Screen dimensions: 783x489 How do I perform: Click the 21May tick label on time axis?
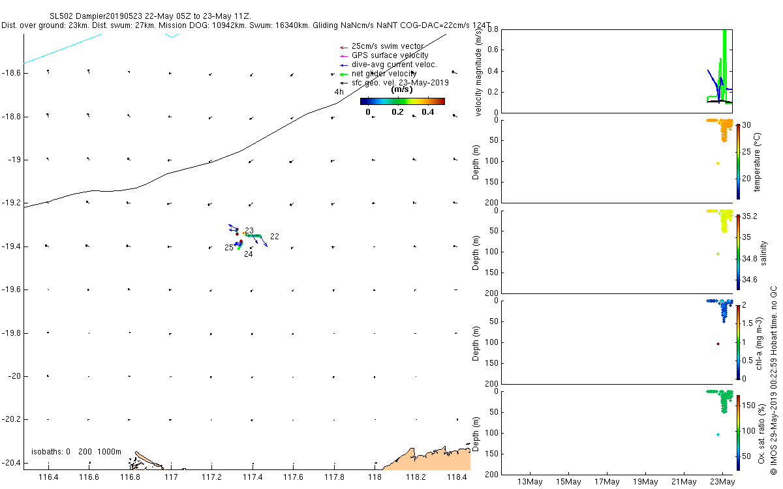pos(684,482)
